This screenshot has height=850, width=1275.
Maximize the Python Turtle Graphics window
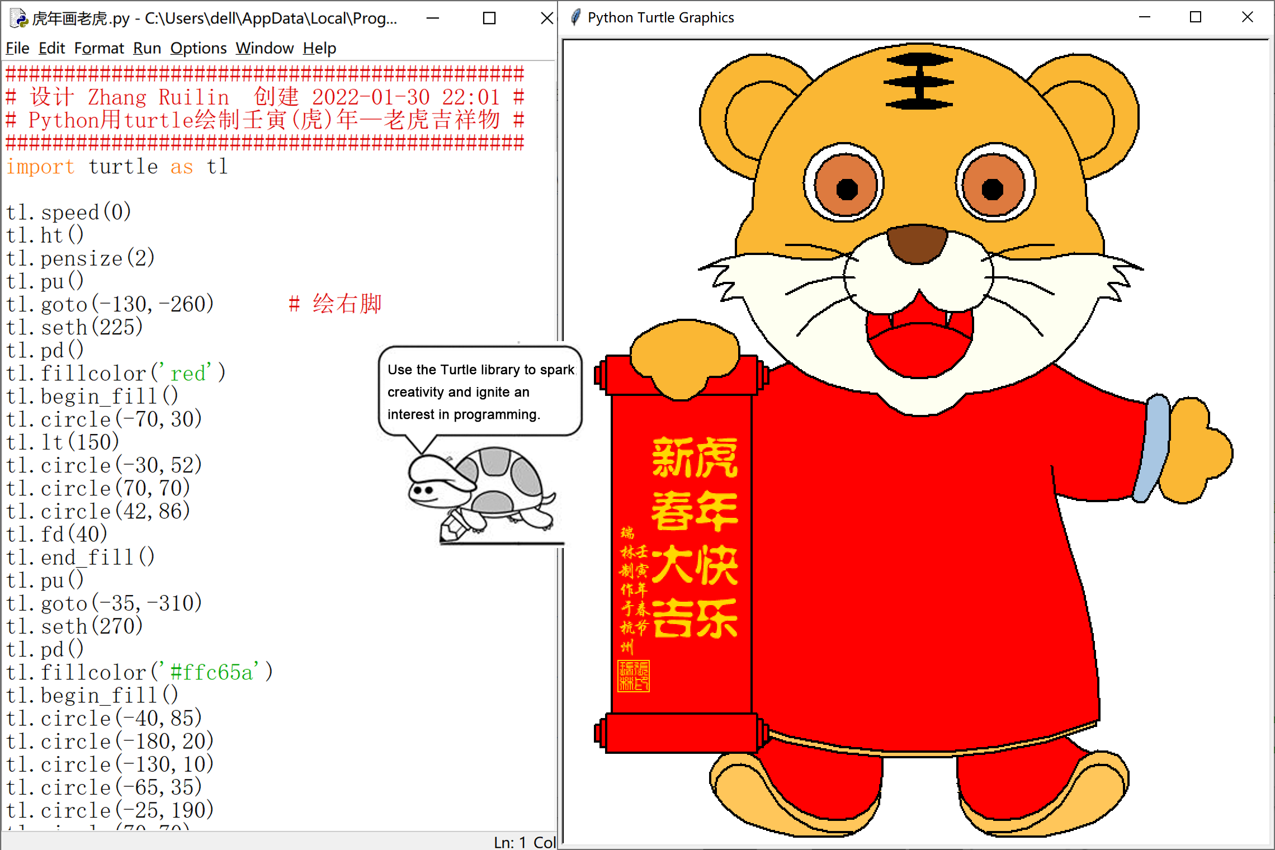click(x=1196, y=18)
